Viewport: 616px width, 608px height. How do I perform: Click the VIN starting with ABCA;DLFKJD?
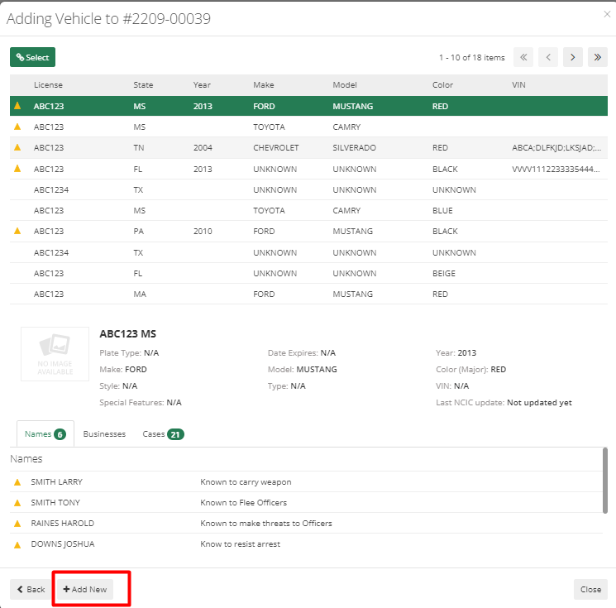coord(556,148)
